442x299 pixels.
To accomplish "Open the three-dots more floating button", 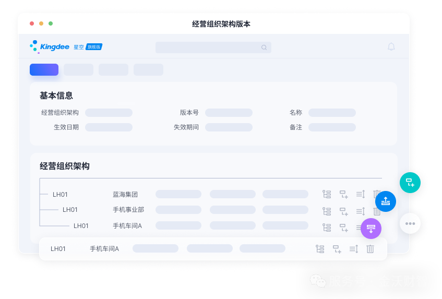I will point(410,223).
